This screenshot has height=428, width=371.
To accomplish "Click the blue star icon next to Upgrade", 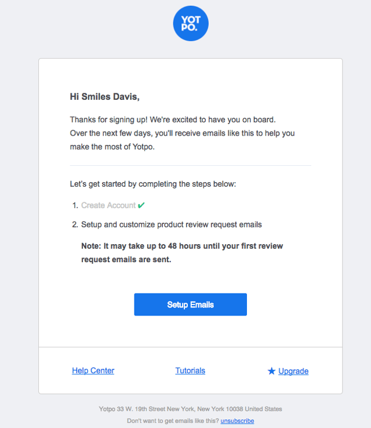I will pyautogui.click(x=271, y=371).
